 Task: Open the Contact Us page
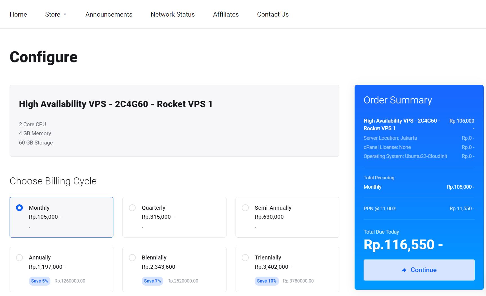click(272, 14)
